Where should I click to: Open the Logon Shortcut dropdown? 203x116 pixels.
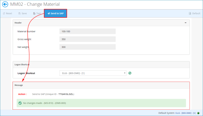[x=93, y=73]
